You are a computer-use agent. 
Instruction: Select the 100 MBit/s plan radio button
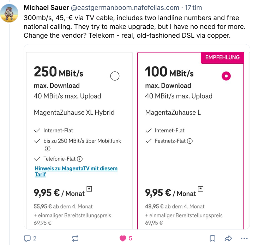click(x=226, y=76)
